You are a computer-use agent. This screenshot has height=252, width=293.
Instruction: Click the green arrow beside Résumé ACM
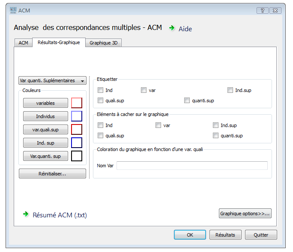tap(26, 214)
